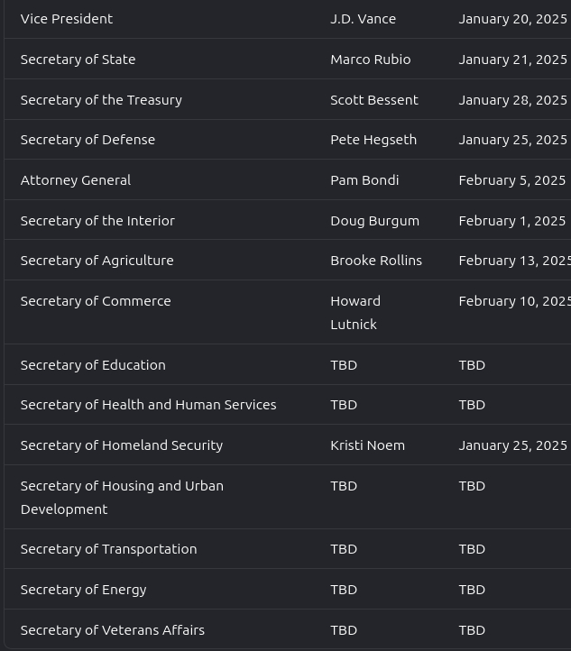Image resolution: width=571 pixels, height=651 pixels.
Task: Select the Scott Bessent name cell
Action: point(373,100)
